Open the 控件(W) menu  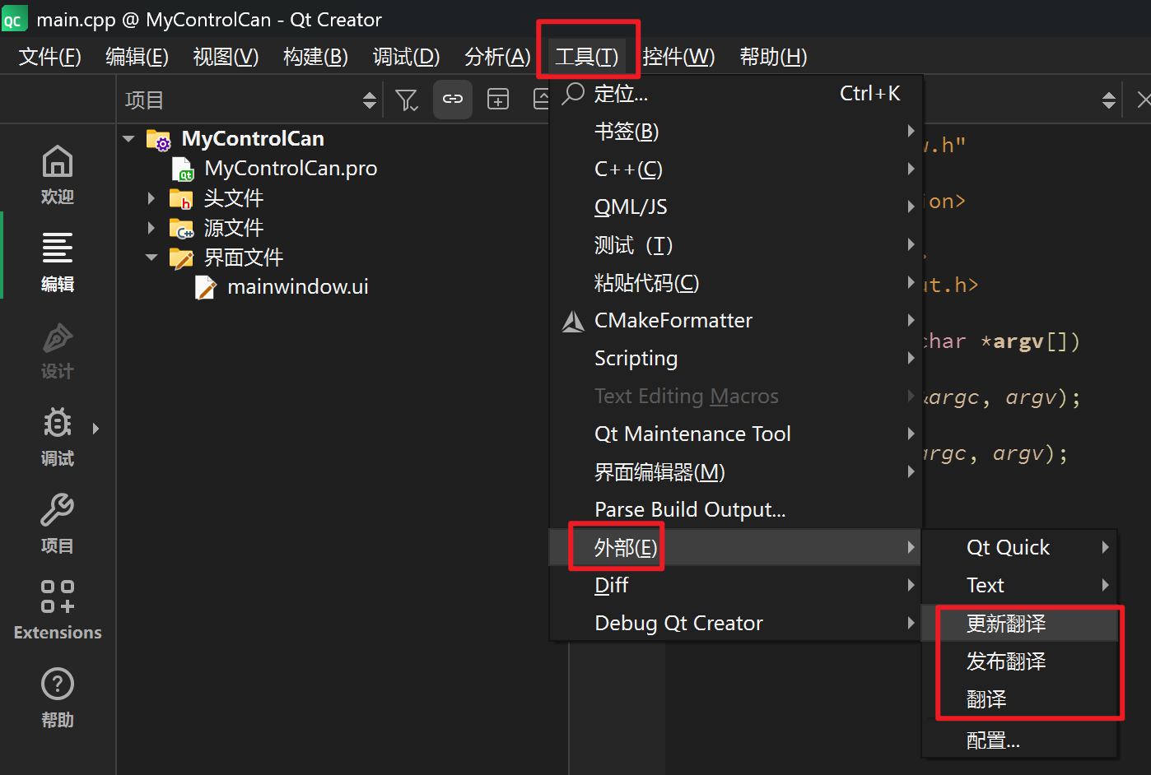coord(678,57)
